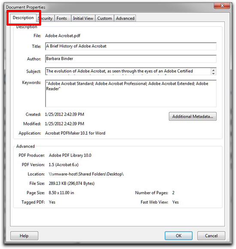Open Additional Metadata dialog
This screenshot has height=249, width=236.
point(193,116)
